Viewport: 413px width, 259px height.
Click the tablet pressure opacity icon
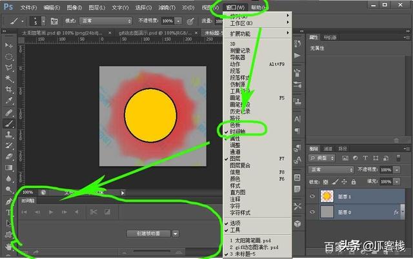(x=190, y=21)
